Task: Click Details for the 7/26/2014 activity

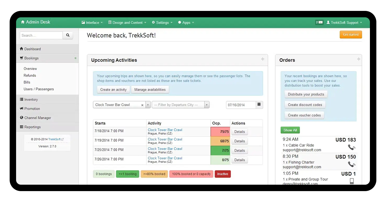Action: click(240, 160)
